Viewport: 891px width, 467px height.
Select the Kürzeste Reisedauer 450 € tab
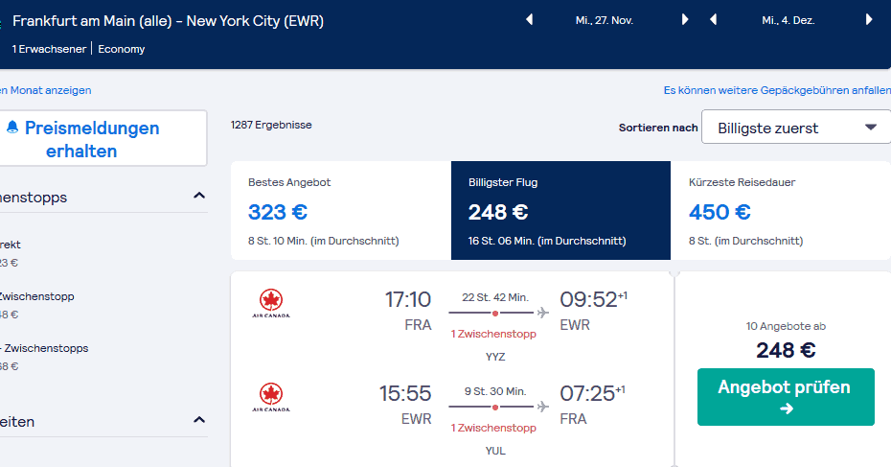(x=781, y=210)
